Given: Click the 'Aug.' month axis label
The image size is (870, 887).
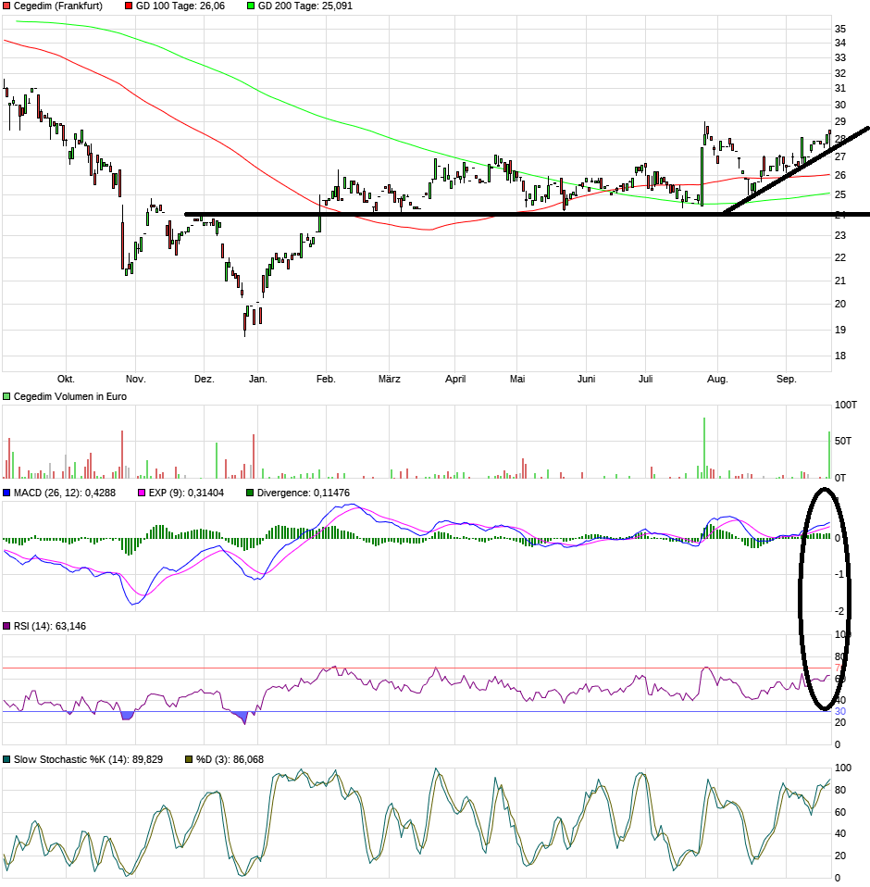Looking at the screenshot, I should [717, 379].
